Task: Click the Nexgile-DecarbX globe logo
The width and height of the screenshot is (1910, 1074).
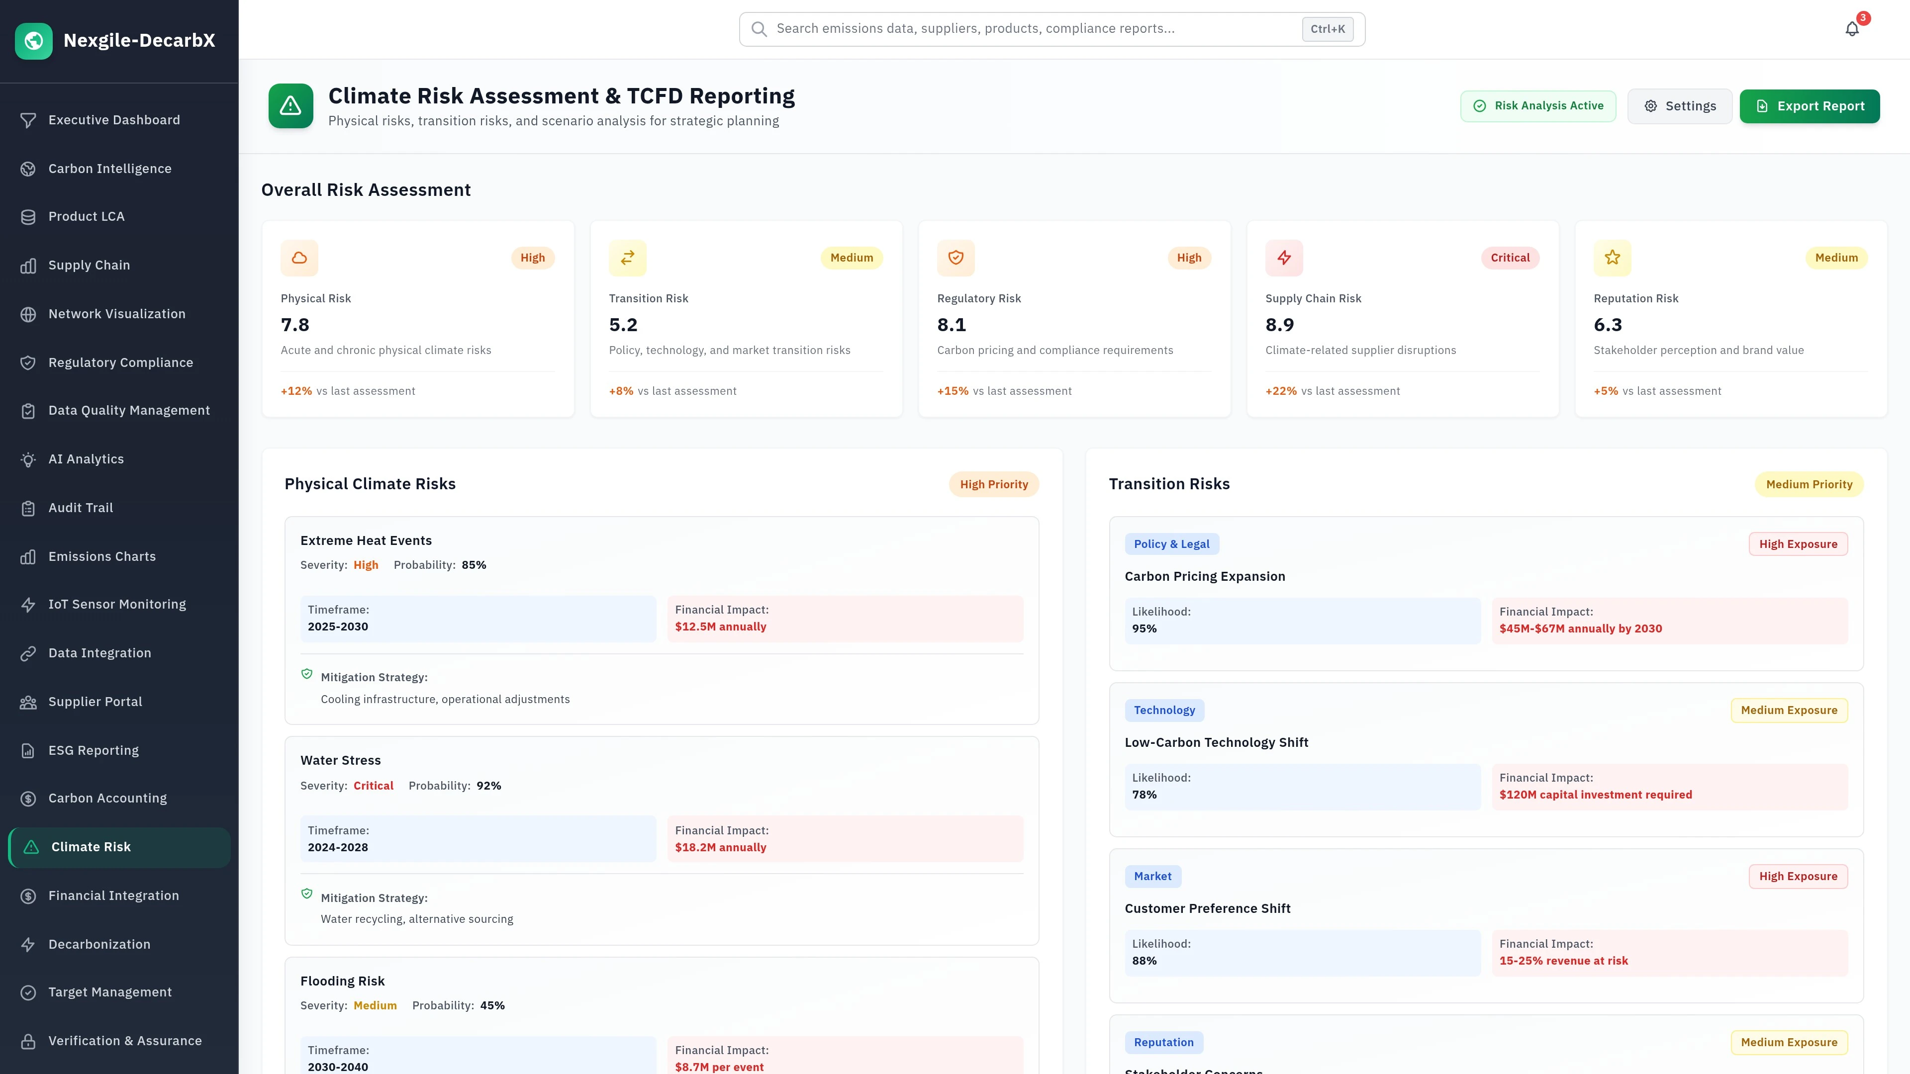Action: [x=33, y=41]
